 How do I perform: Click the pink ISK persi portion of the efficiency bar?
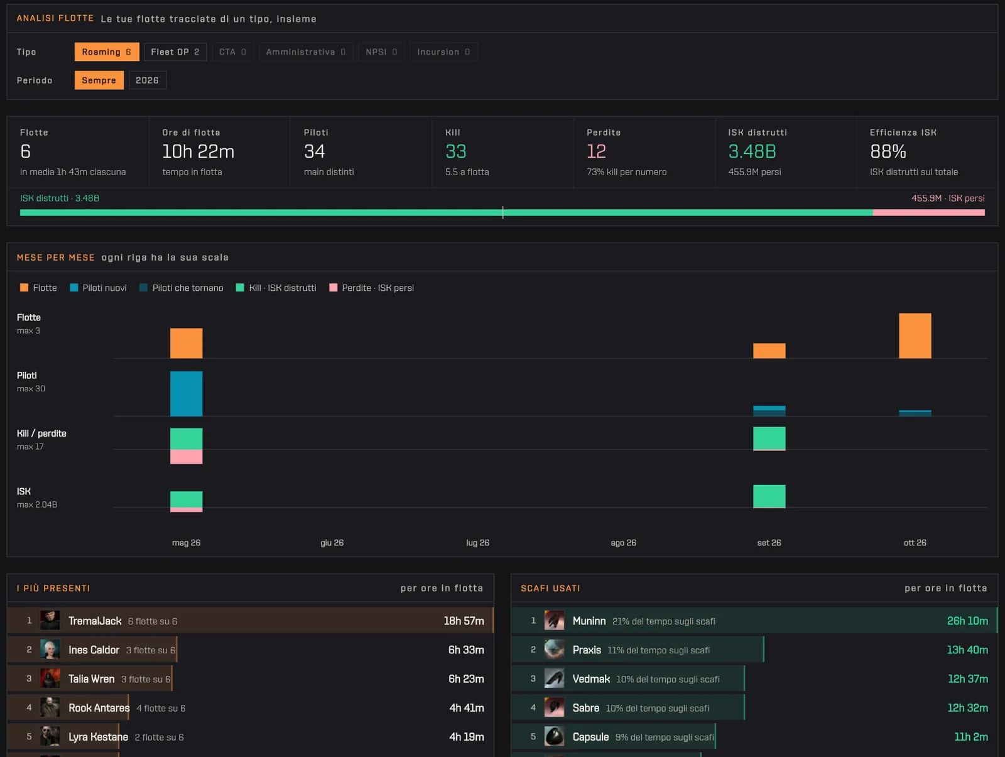(928, 213)
